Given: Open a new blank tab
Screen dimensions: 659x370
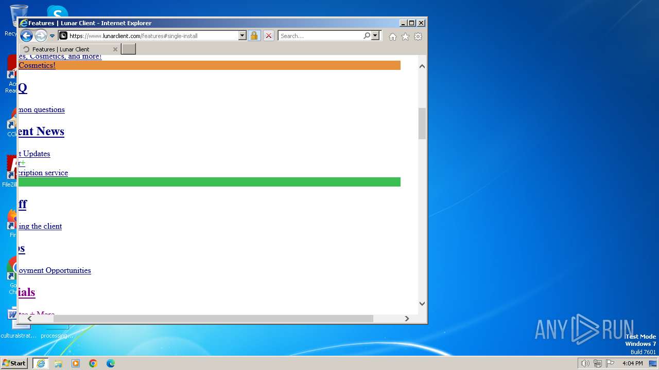Looking at the screenshot, I should [x=128, y=49].
